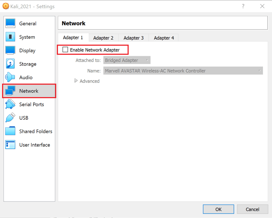Click the VirtualBox gear icon in title bar
272x218 pixels.
6,6
